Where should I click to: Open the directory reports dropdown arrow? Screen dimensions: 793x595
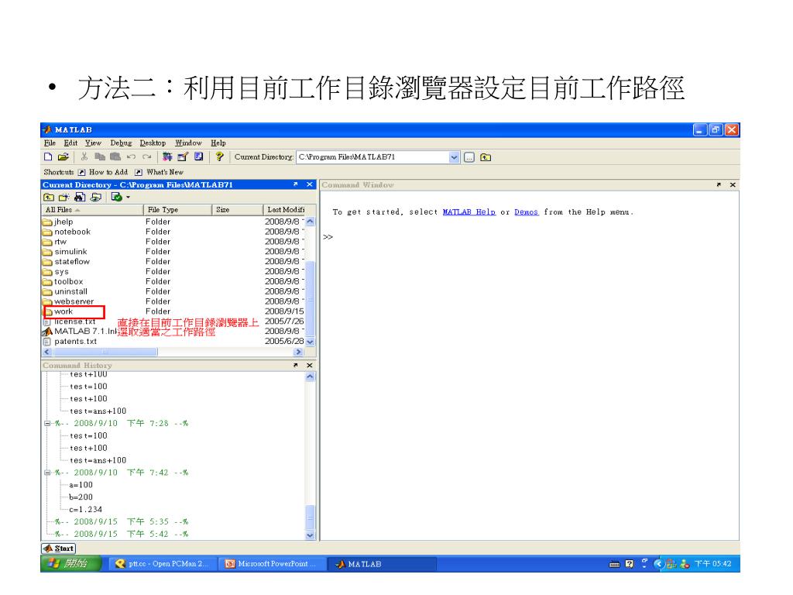click(128, 197)
